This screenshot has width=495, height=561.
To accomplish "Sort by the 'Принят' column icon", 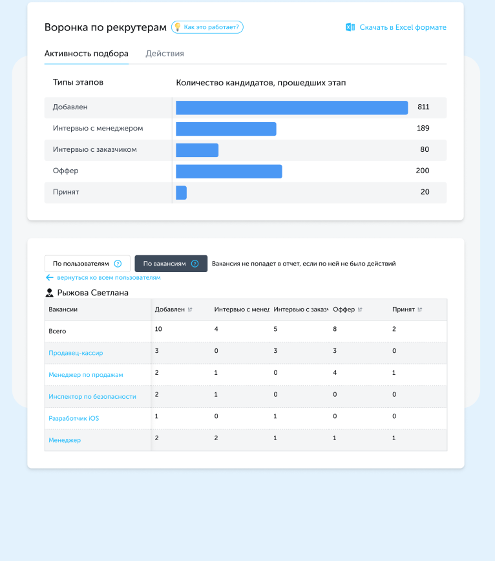I will (x=419, y=310).
